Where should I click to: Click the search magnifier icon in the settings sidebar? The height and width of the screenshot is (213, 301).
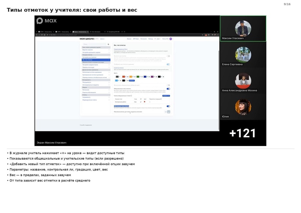[x=108, y=44]
